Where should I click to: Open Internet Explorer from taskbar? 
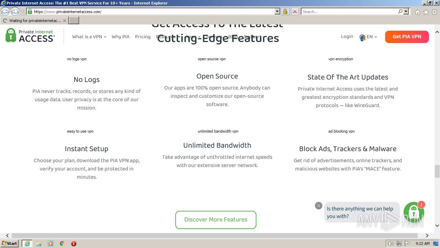click(27, 244)
